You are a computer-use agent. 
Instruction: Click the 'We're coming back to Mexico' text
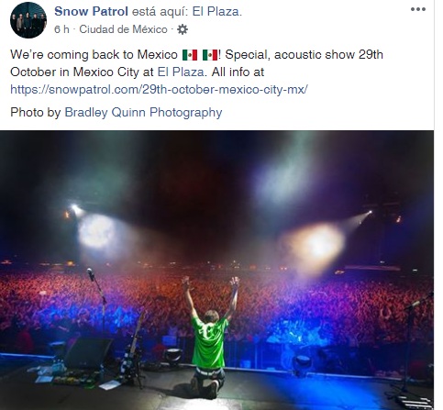(94, 55)
